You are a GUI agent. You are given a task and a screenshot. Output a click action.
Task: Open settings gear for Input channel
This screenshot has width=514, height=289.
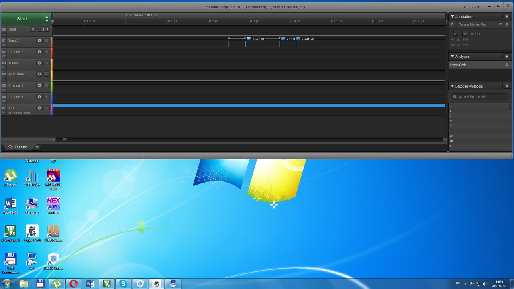(33, 29)
